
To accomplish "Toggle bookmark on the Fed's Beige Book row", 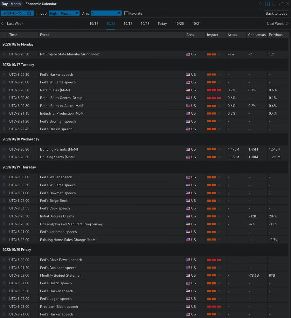I will tap(4, 201).
